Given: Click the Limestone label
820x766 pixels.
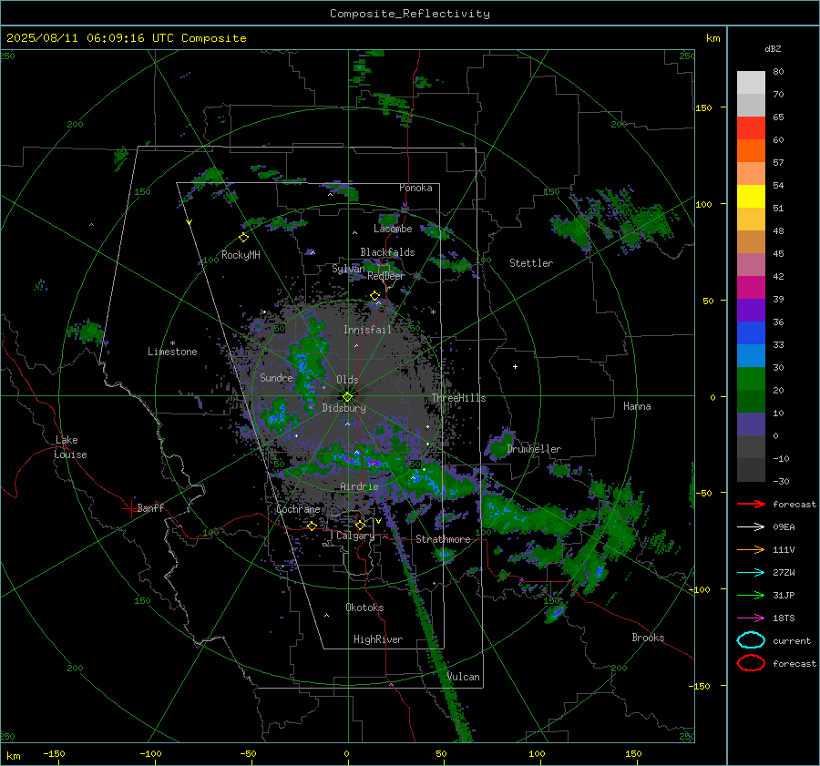Looking at the screenshot, I should pos(172,352).
